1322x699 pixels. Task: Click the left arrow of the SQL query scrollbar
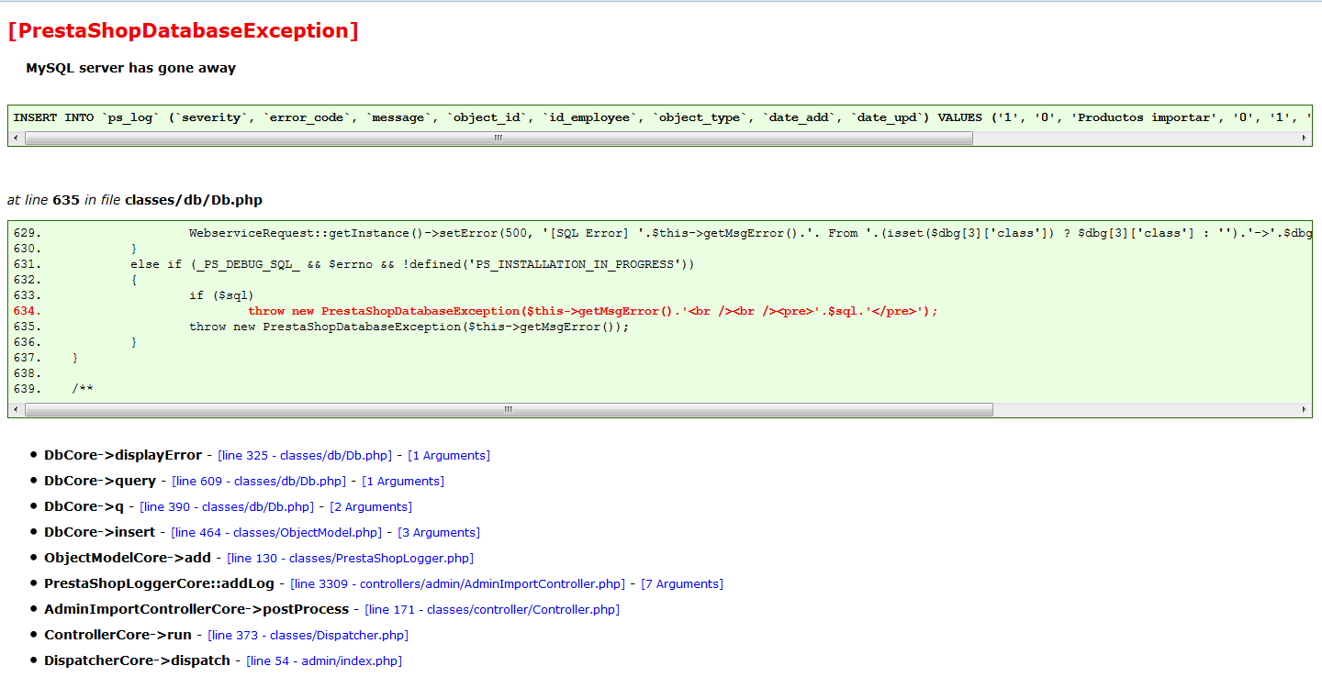[16, 139]
